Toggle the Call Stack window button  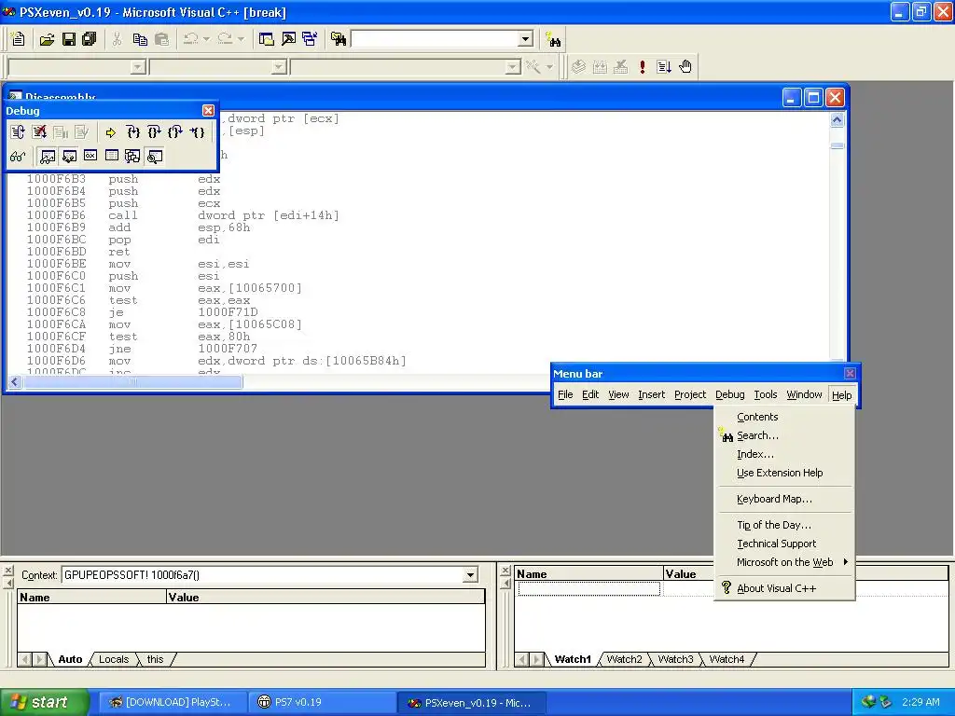(x=132, y=157)
